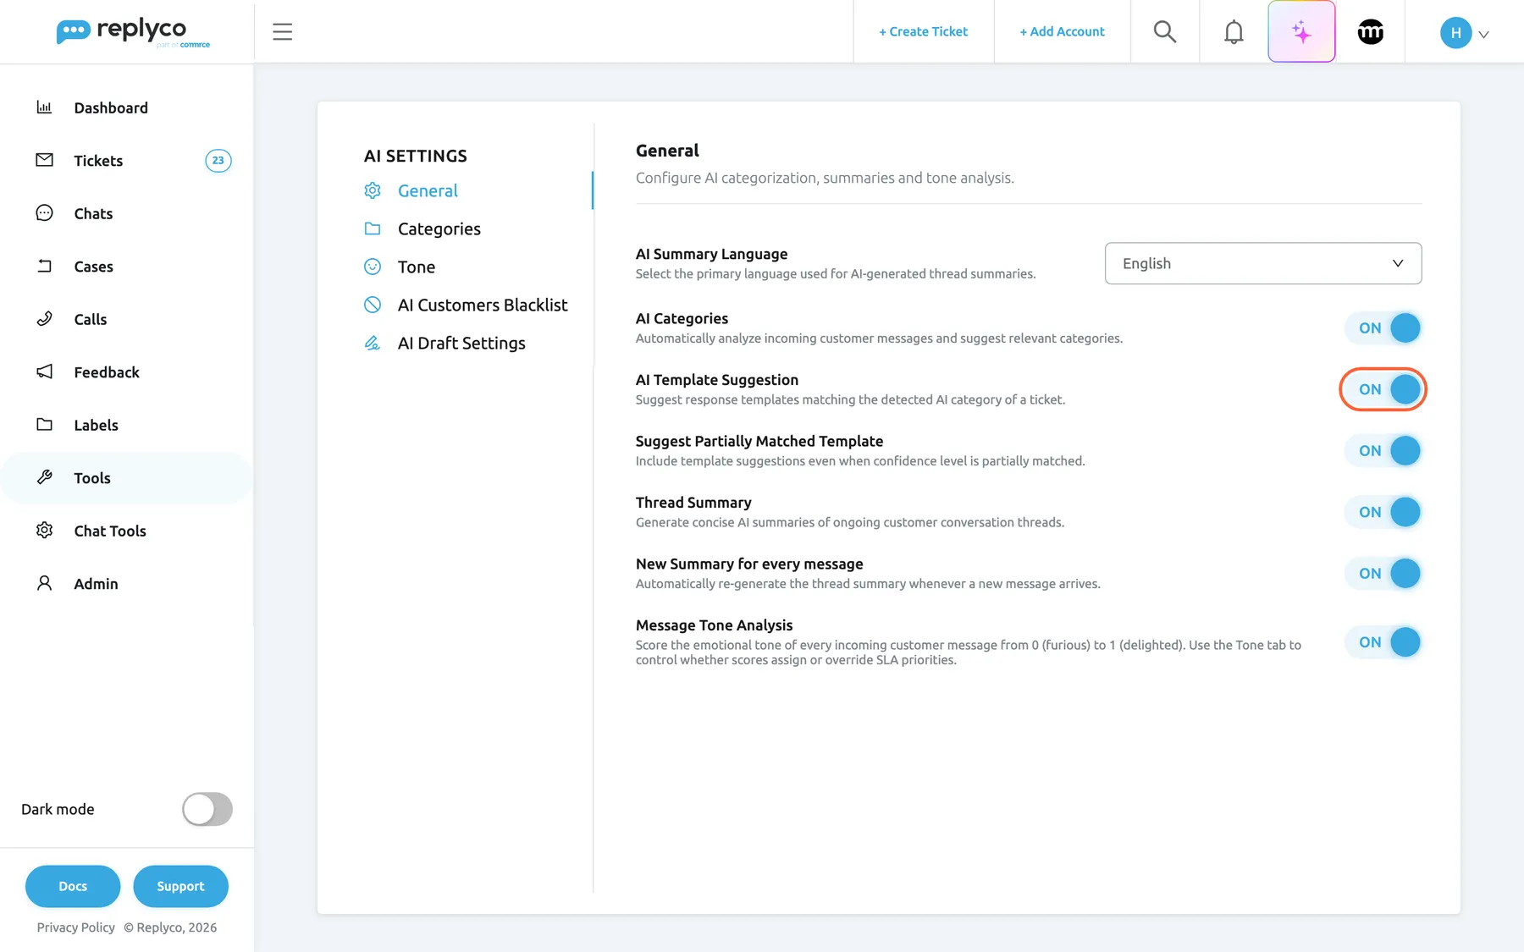
Task: Click the Support button
Action: pyautogui.click(x=180, y=886)
